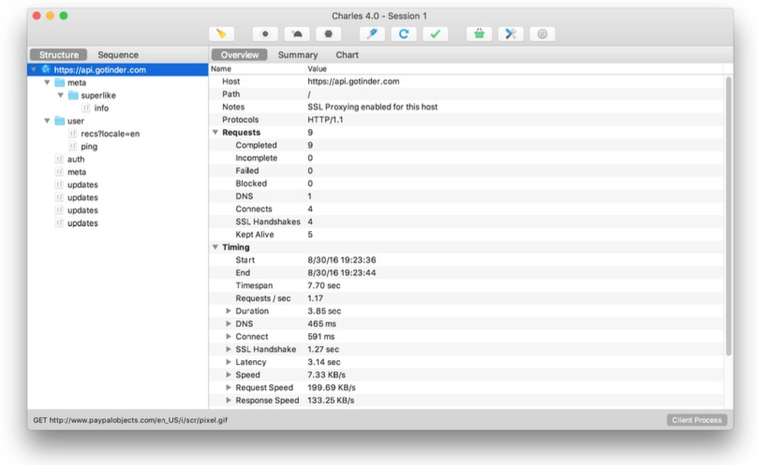Expand the SSL Handshake timing row
Screen dimensions: 758x465
coord(228,349)
